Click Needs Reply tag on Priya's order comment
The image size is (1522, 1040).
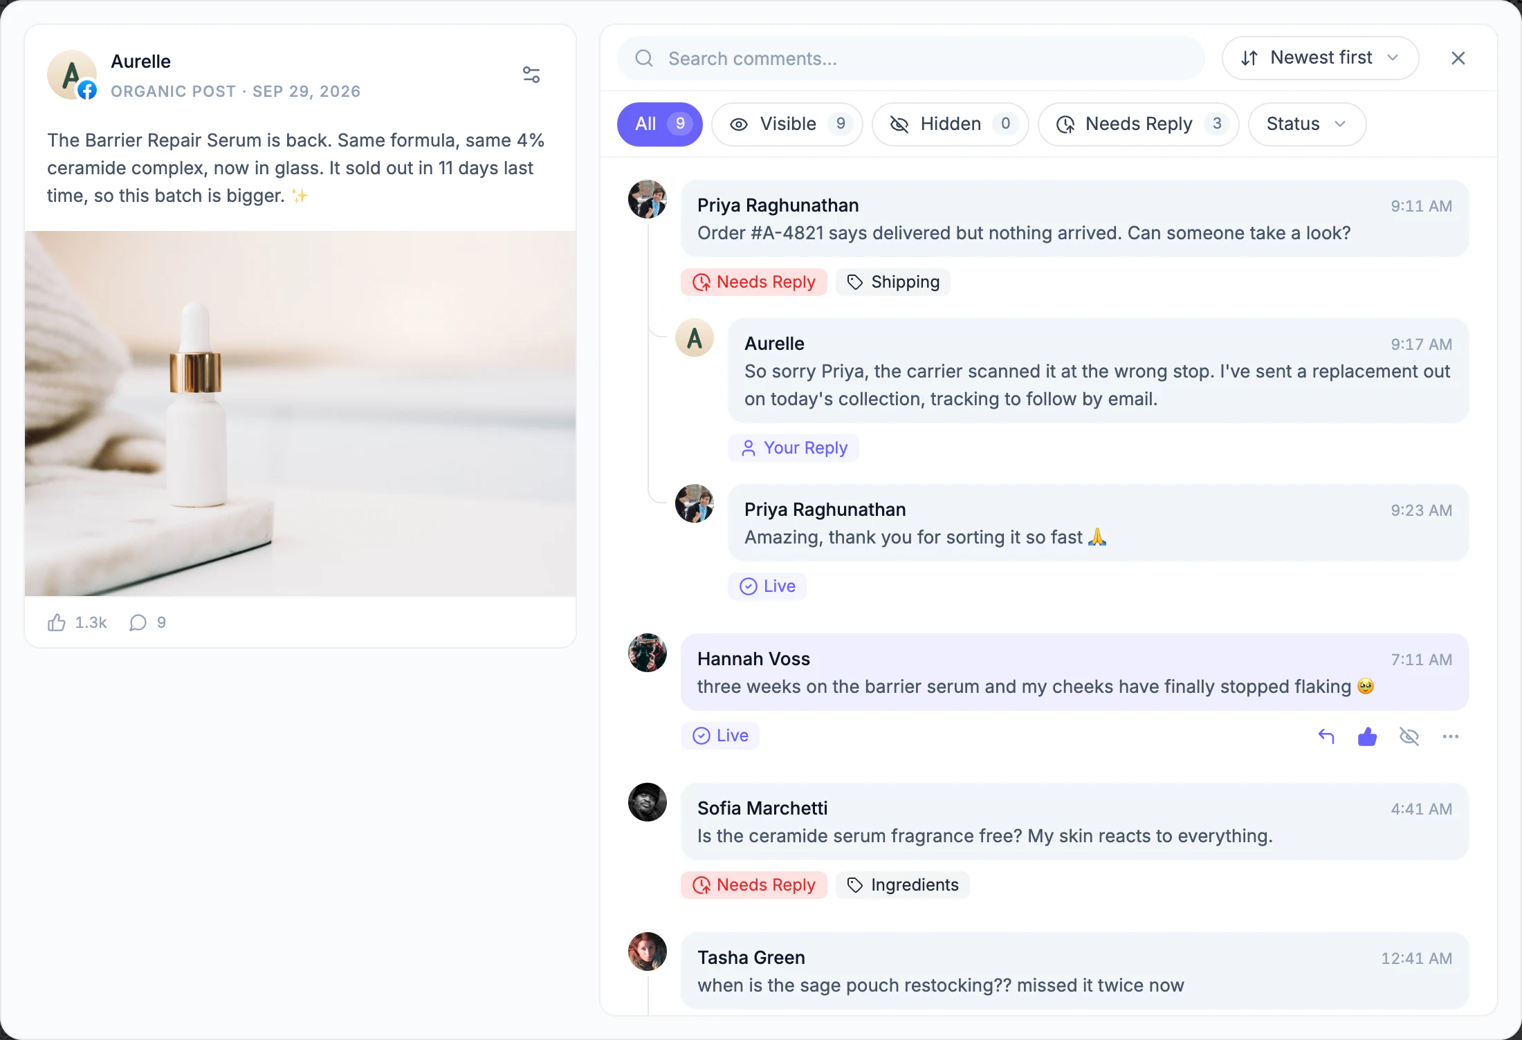[754, 282]
